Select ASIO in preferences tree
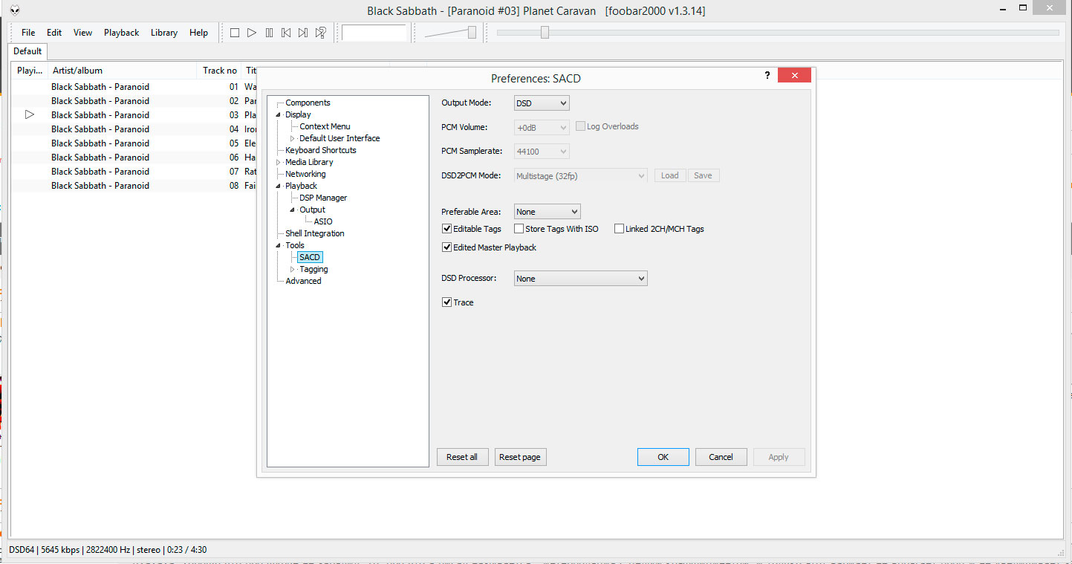Viewport: 1072px width, 564px height. [323, 221]
